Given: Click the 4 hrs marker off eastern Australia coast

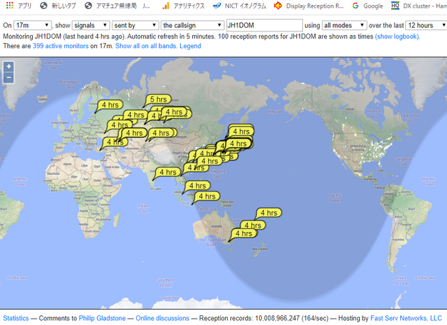Looking at the screenshot, I should pos(253,225).
